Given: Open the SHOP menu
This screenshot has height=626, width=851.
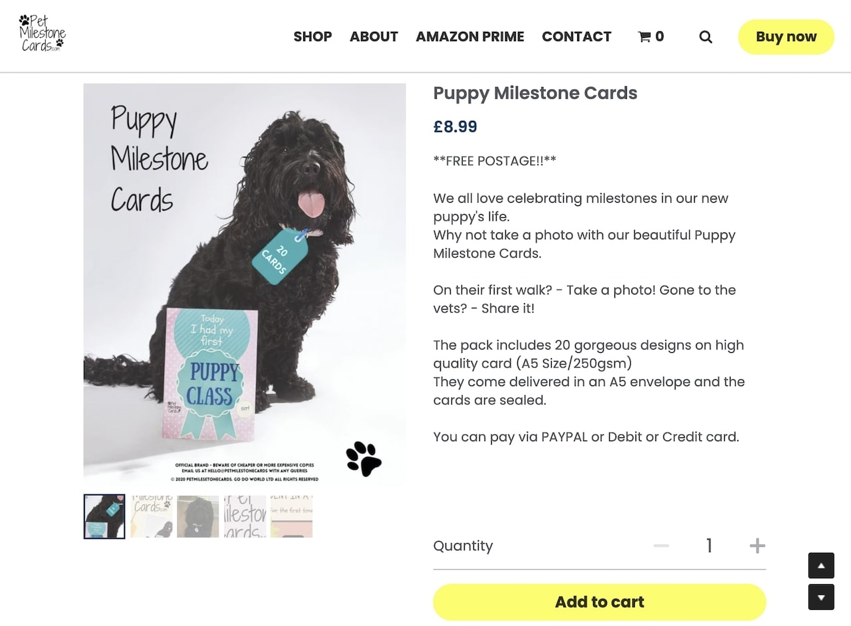Looking at the screenshot, I should tap(312, 37).
